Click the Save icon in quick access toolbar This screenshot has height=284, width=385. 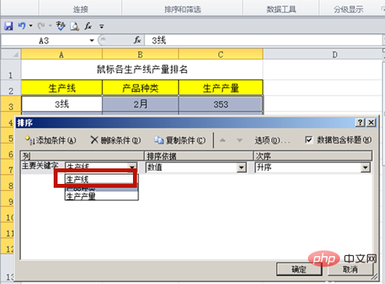click(x=9, y=26)
